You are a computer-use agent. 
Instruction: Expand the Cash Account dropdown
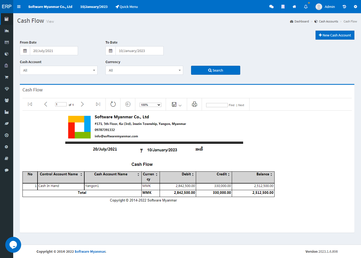coord(59,70)
